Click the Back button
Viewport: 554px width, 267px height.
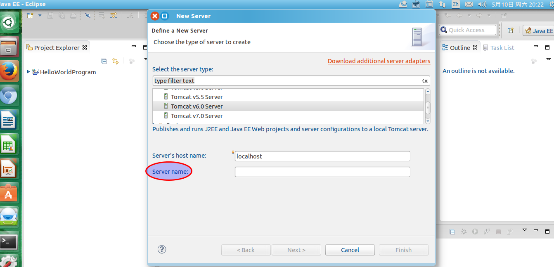[246, 250]
